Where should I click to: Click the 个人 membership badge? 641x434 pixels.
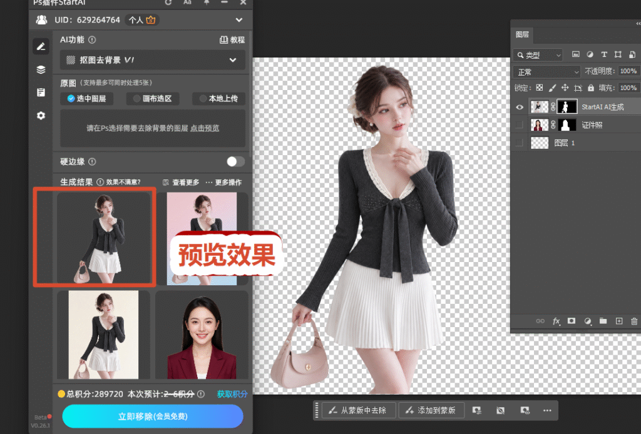click(142, 19)
